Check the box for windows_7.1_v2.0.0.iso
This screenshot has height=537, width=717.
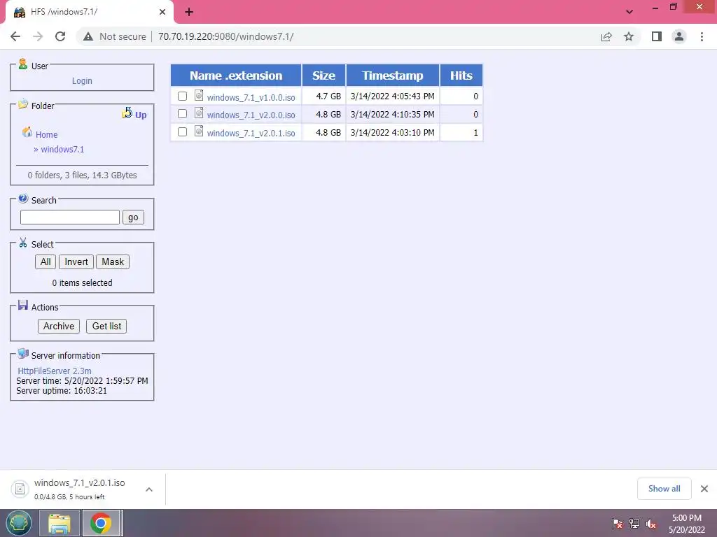point(183,114)
